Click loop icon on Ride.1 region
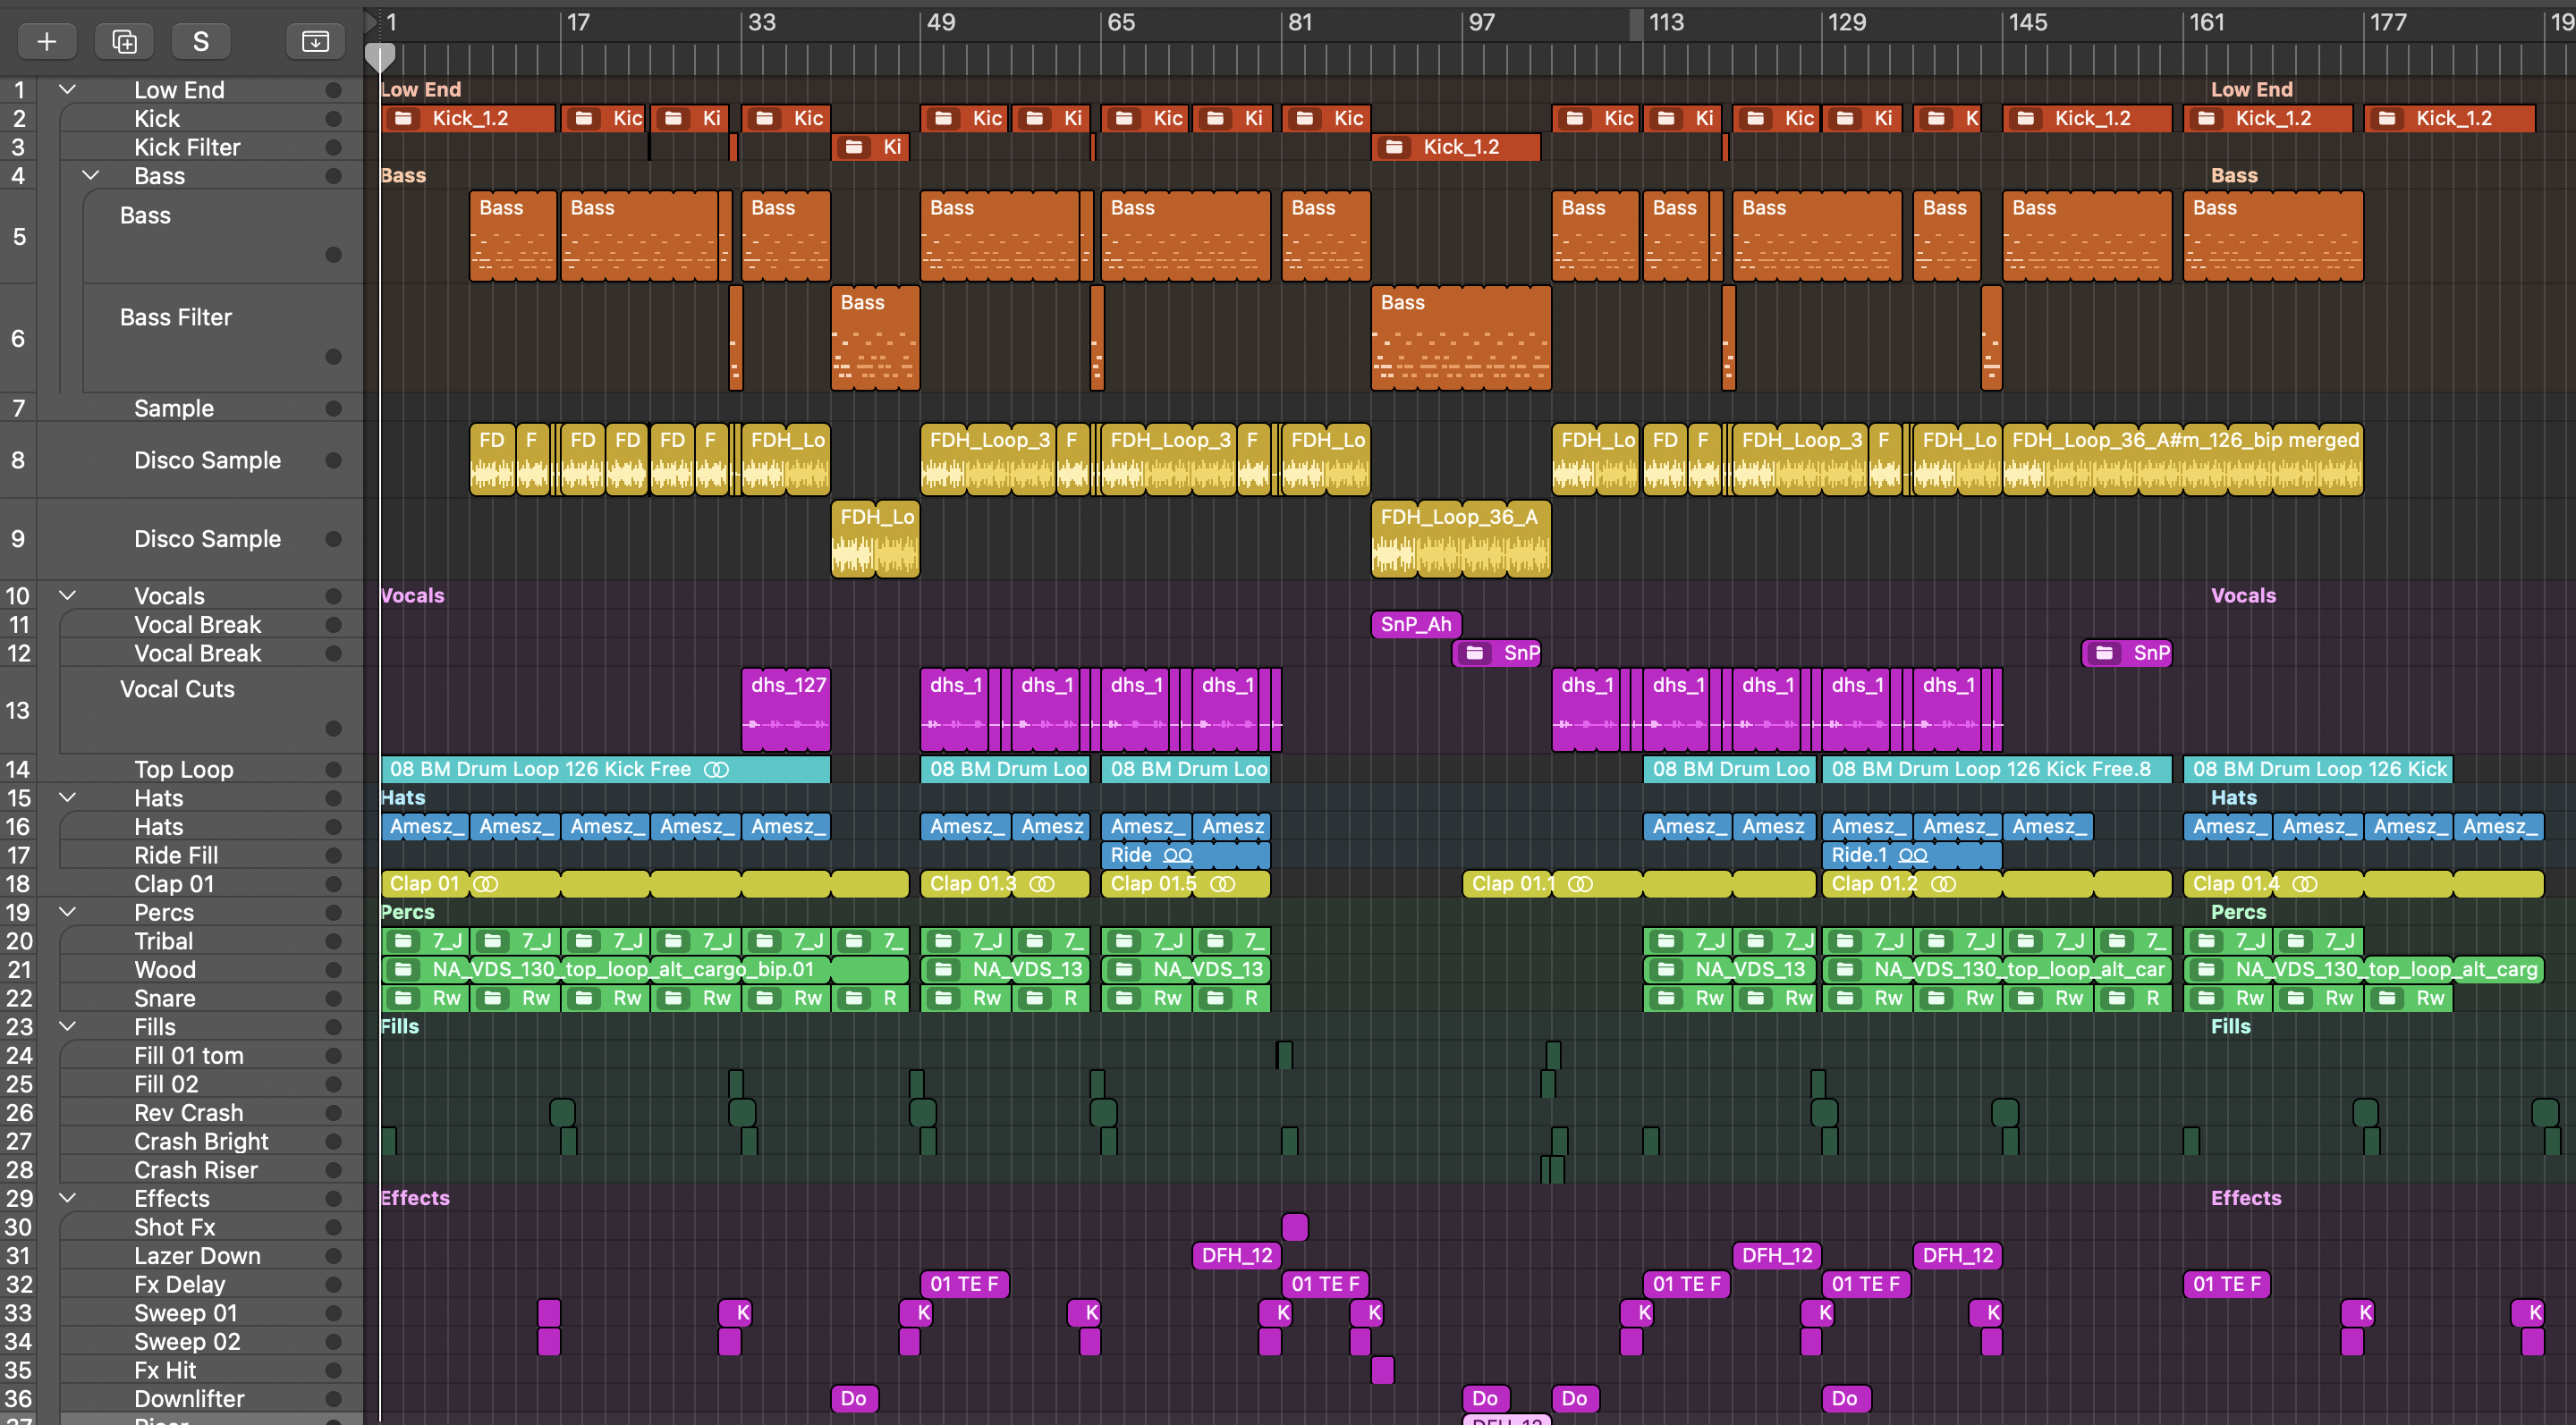Image resolution: width=2576 pixels, height=1425 pixels. click(x=1913, y=856)
